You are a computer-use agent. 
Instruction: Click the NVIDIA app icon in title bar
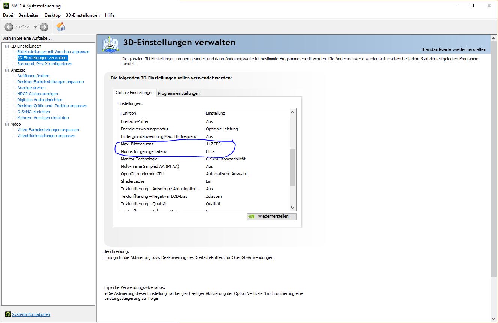point(6,6)
